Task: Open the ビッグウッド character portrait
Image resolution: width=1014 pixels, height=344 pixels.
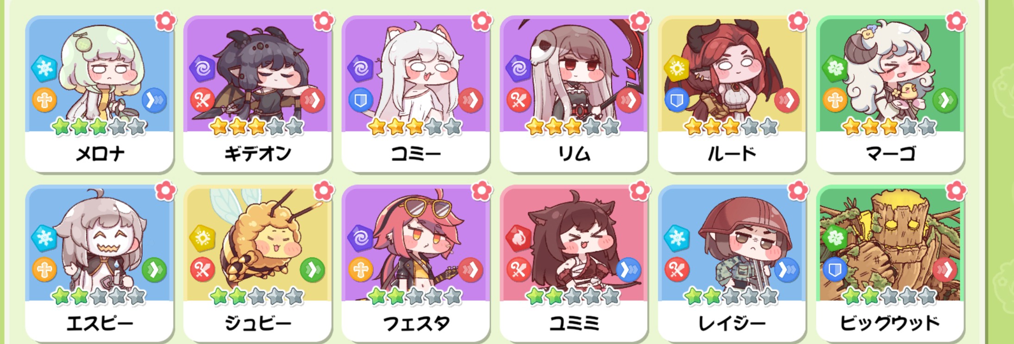Action: point(890,243)
